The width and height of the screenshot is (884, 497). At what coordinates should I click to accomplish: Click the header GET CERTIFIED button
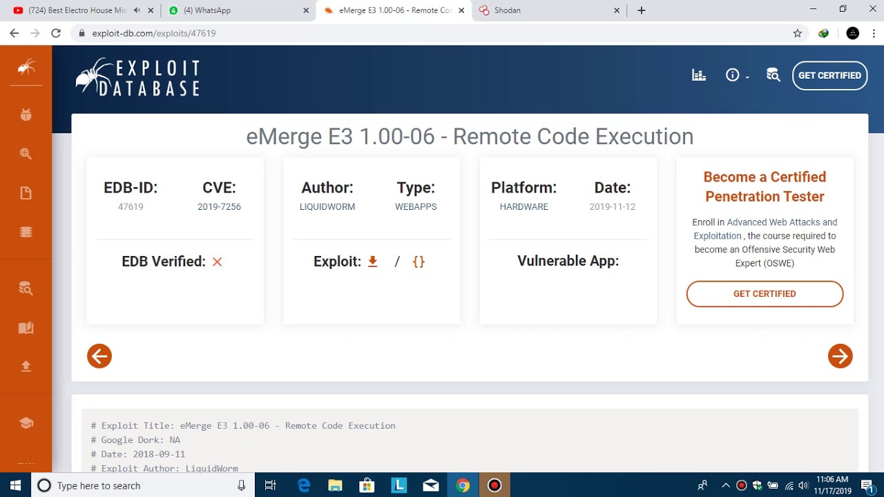coord(829,75)
